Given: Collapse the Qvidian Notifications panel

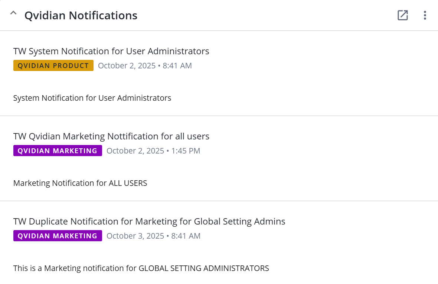Looking at the screenshot, I should pos(13,14).
